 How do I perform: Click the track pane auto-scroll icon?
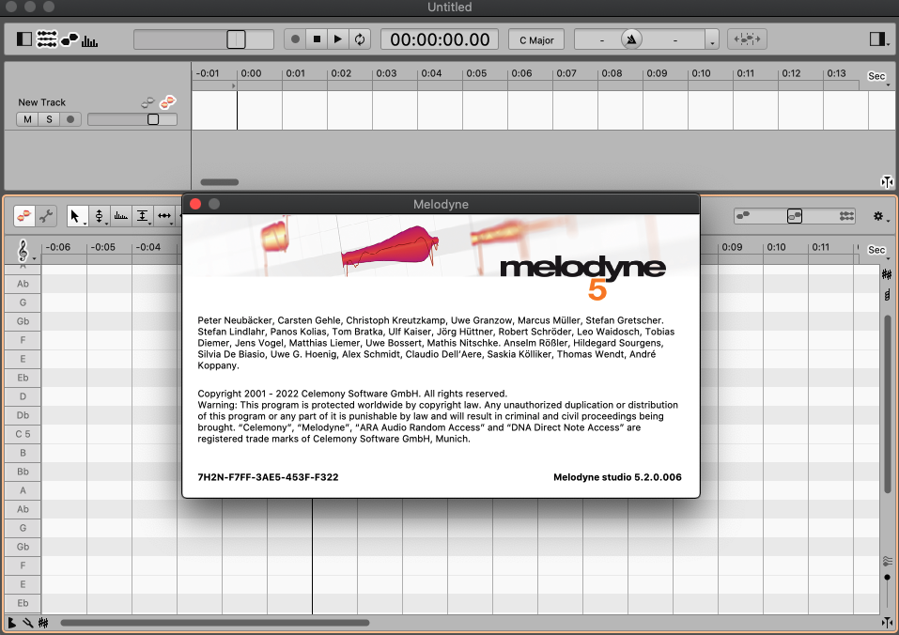pos(887,181)
